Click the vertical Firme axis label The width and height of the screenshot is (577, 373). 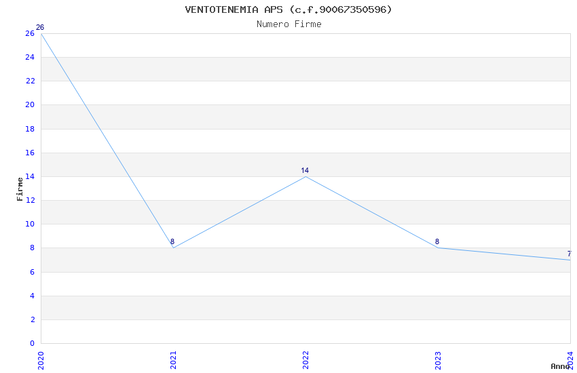click(20, 189)
